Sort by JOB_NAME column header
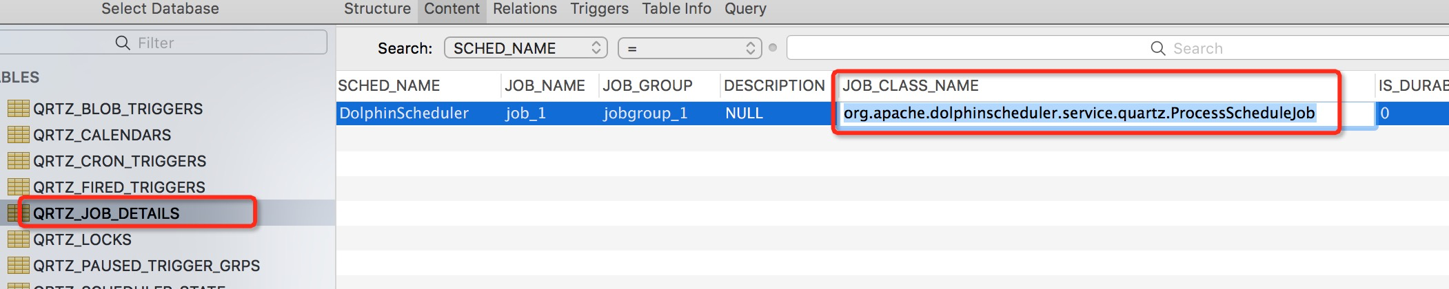The image size is (1449, 289). 549,85
